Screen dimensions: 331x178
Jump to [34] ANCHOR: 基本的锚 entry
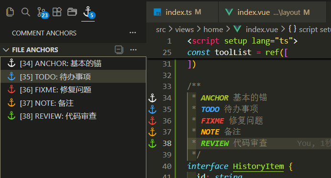click(x=73, y=63)
